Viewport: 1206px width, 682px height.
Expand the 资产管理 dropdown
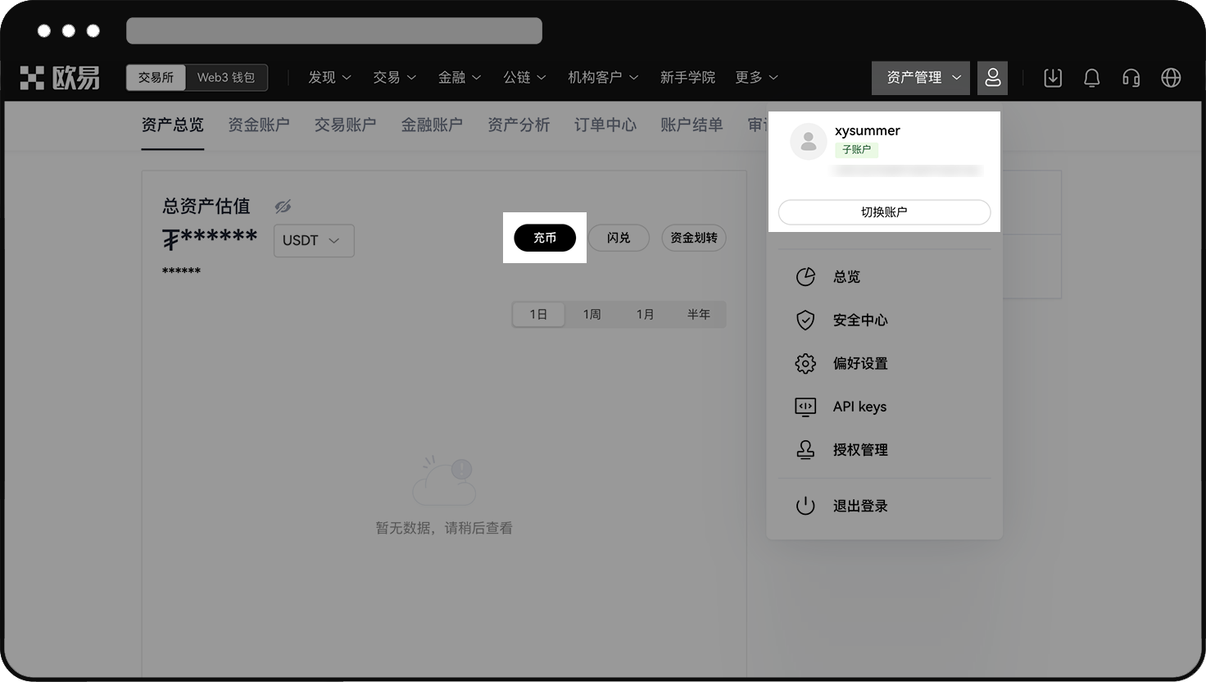tap(921, 78)
